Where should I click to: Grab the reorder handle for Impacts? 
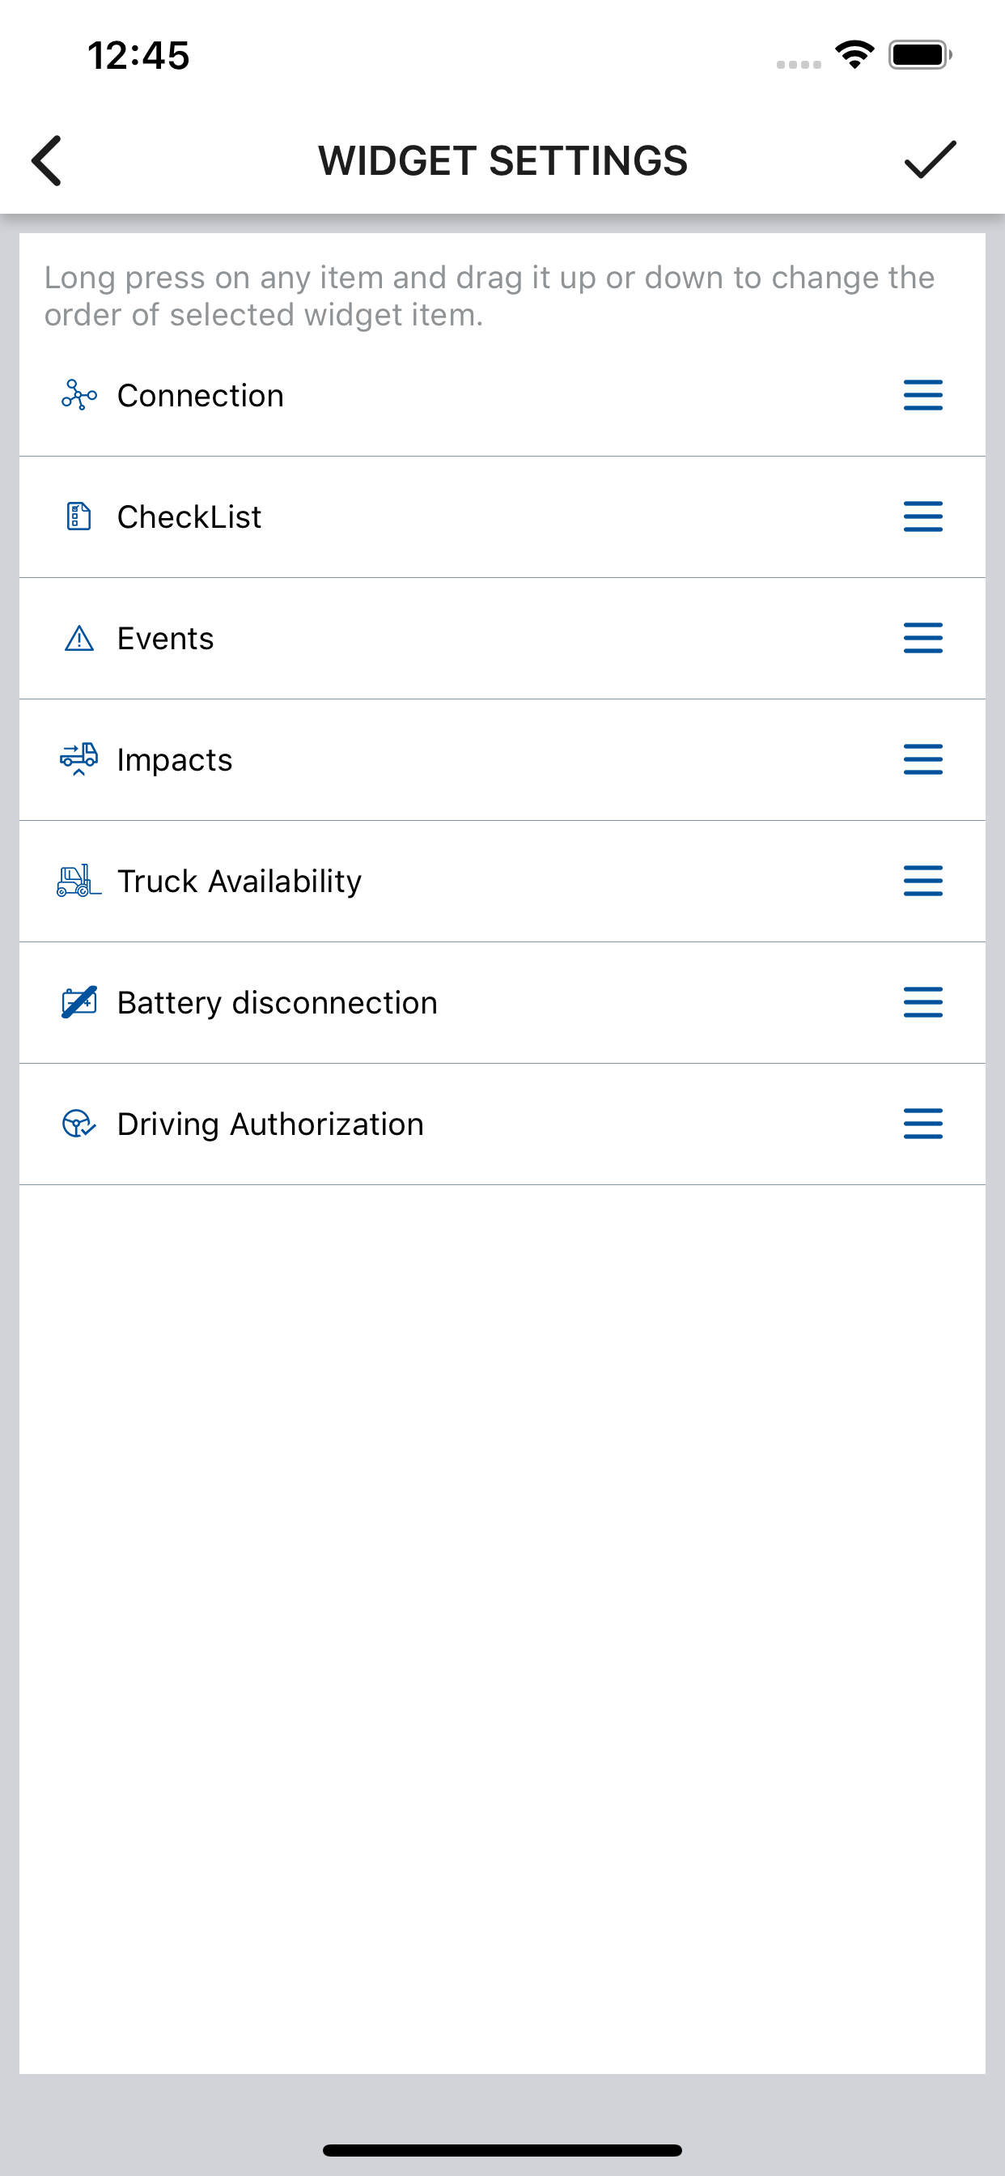click(923, 759)
